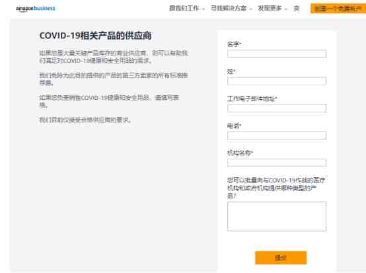Submit the form with the orange 提交 button
Viewport: 366px width, 273px height.
tap(281, 258)
